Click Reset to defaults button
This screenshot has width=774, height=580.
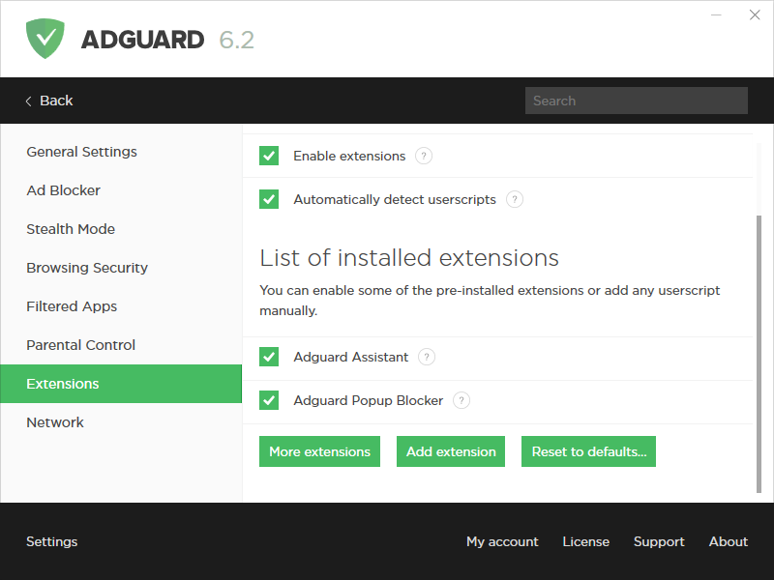tap(588, 451)
